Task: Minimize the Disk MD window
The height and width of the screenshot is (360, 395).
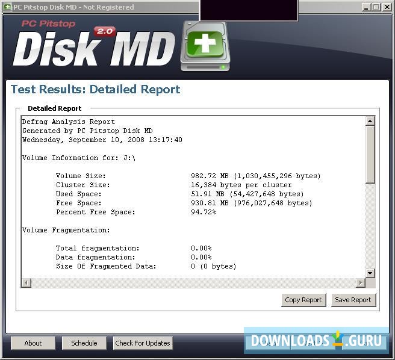Action: click(x=366, y=7)
